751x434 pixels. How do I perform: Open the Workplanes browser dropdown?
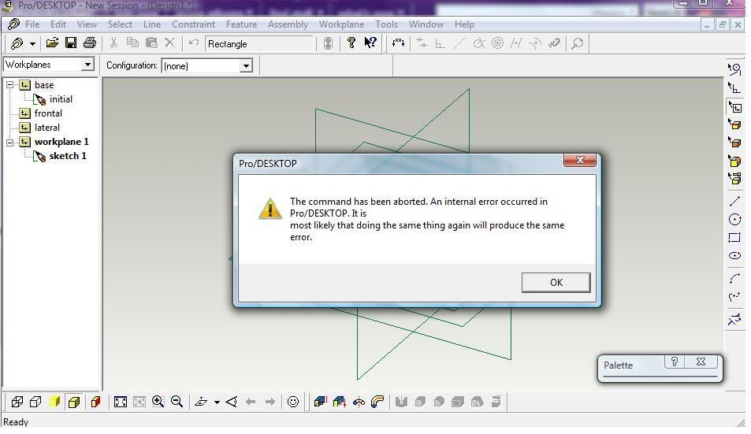coord(87,64)
